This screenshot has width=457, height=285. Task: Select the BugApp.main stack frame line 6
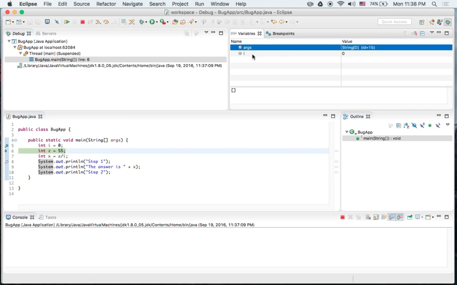click(62, 59)
